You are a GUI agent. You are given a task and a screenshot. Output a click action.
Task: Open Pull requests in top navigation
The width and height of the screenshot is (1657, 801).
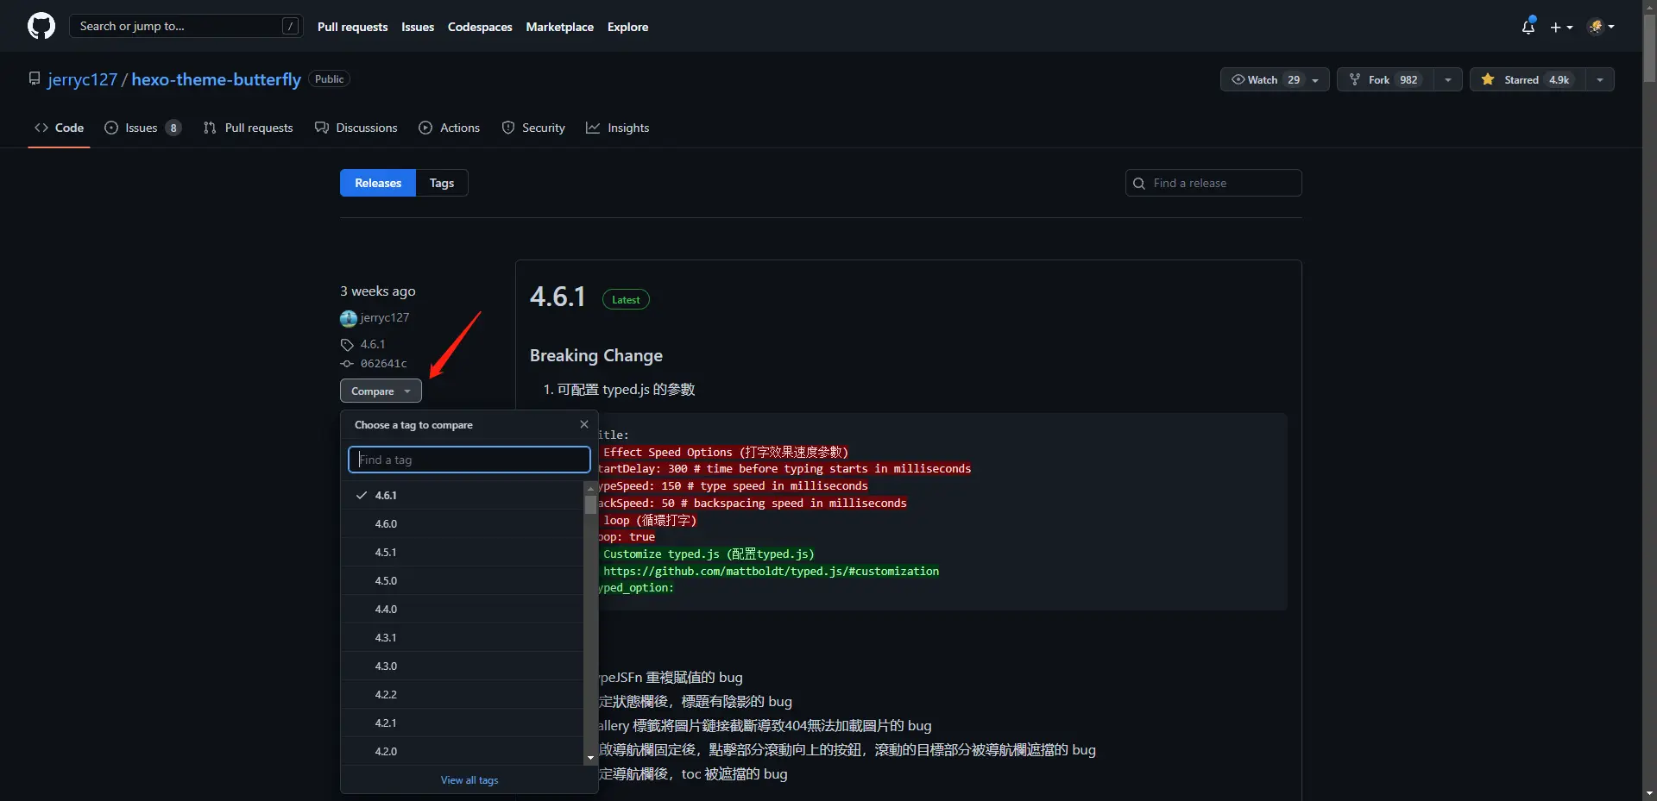352,27
